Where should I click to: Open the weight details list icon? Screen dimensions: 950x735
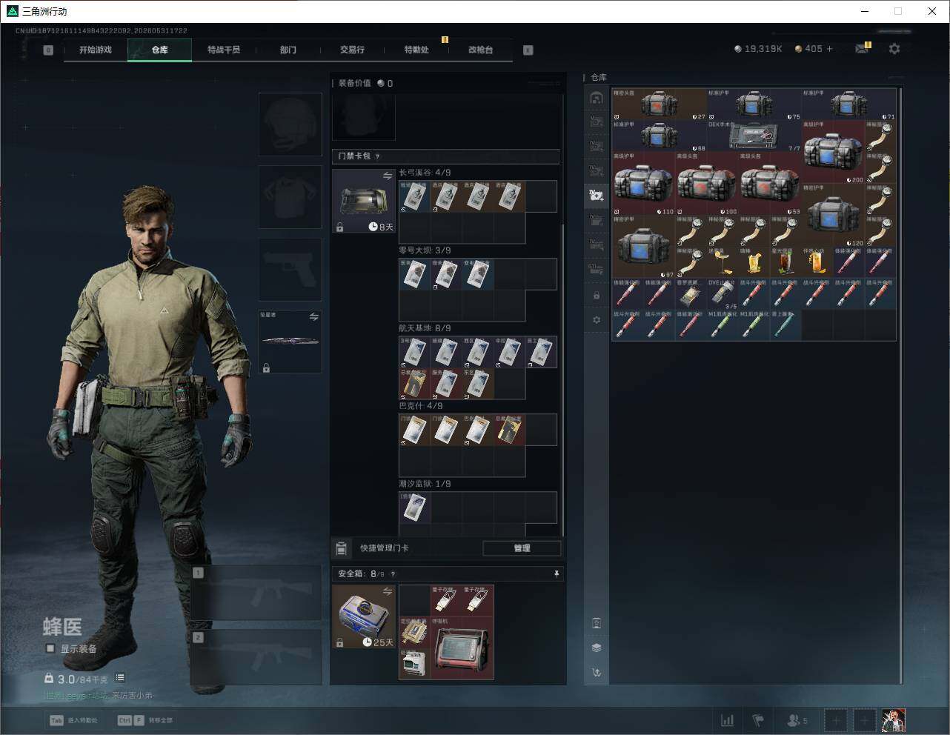click(x=120, y=678)
